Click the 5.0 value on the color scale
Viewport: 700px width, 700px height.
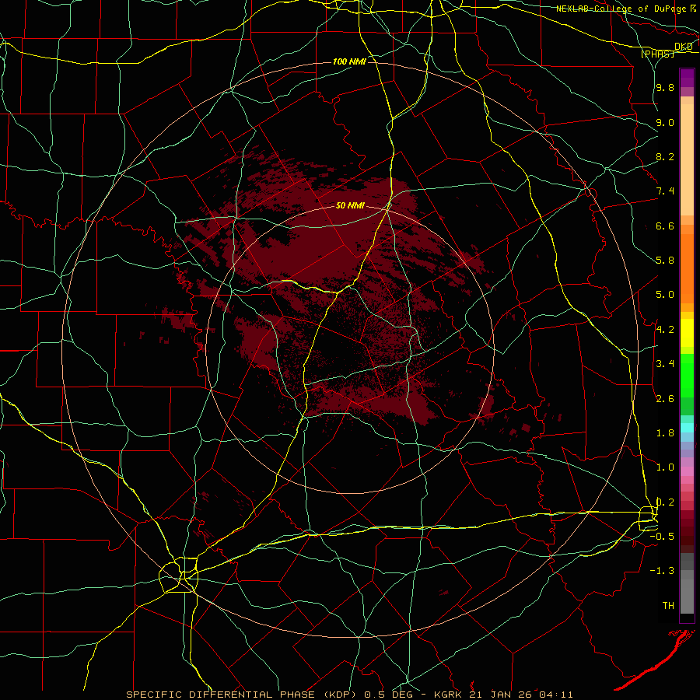pos(665,295)
